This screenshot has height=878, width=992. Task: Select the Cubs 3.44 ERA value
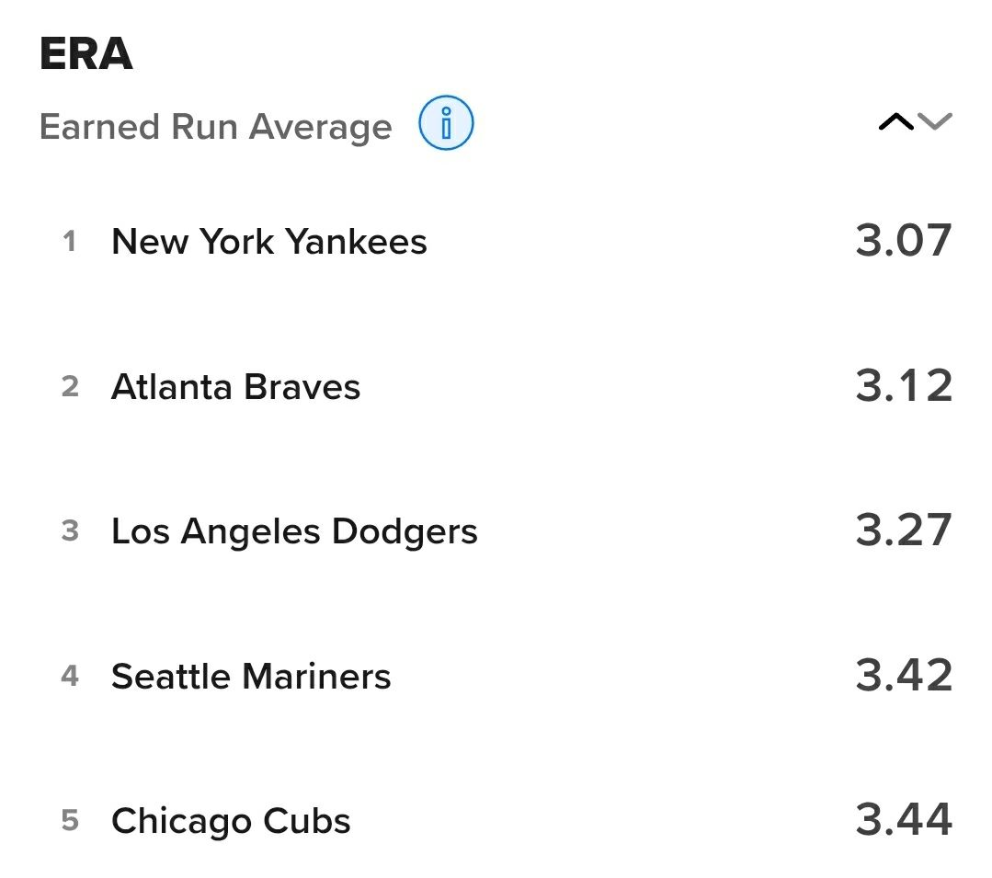point(903,820)
